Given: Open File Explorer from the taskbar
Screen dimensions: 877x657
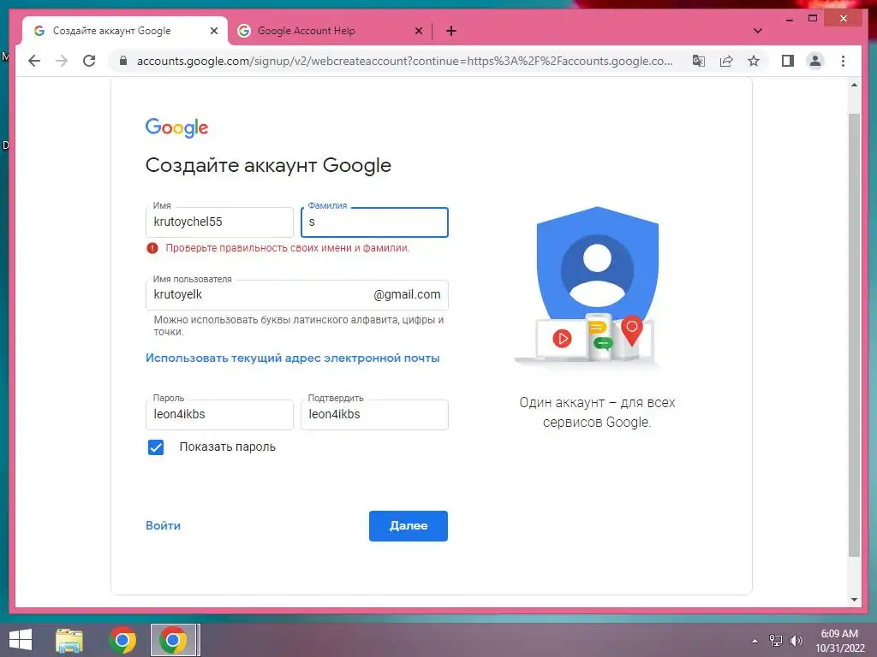Looking at the screenshot, I should pyautogui.click(x=69, y=640).
